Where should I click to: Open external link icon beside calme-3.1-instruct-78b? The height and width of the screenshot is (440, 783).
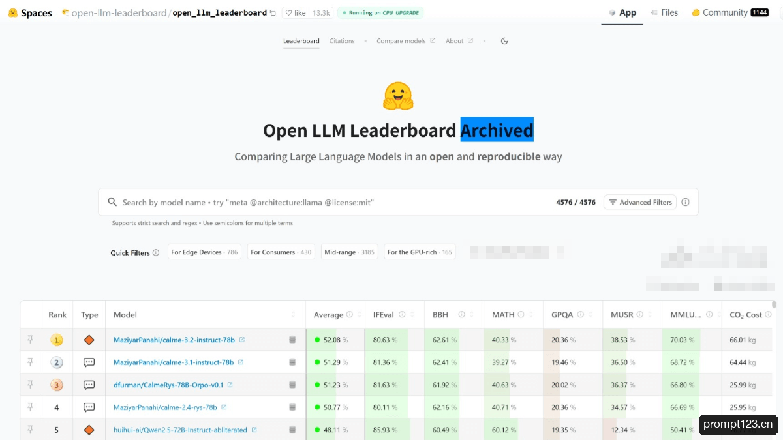point(241,362)
